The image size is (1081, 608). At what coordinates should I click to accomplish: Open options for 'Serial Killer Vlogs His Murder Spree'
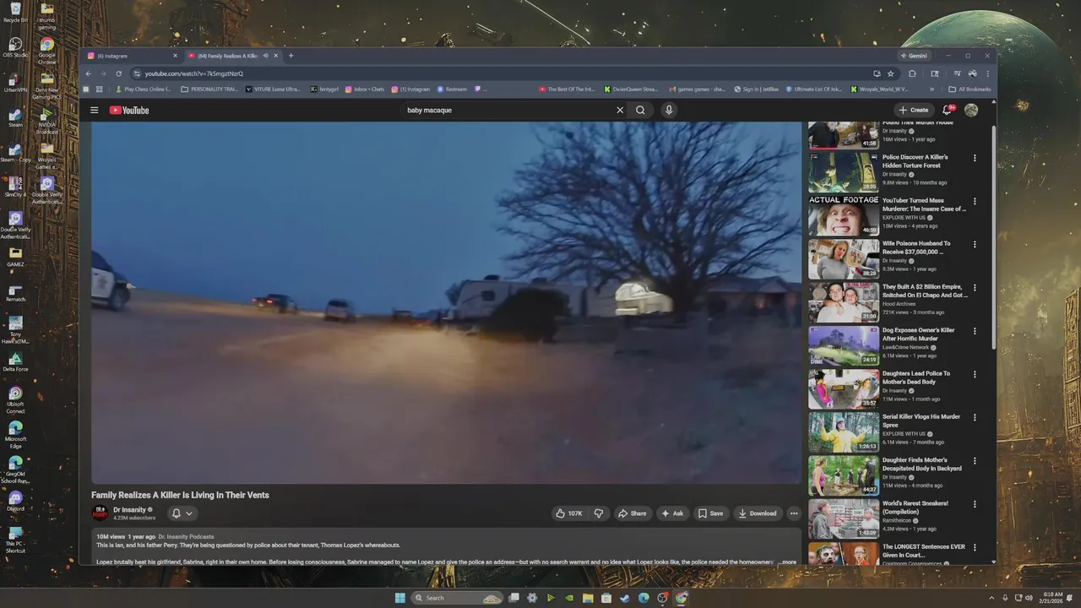coord(975,417)
